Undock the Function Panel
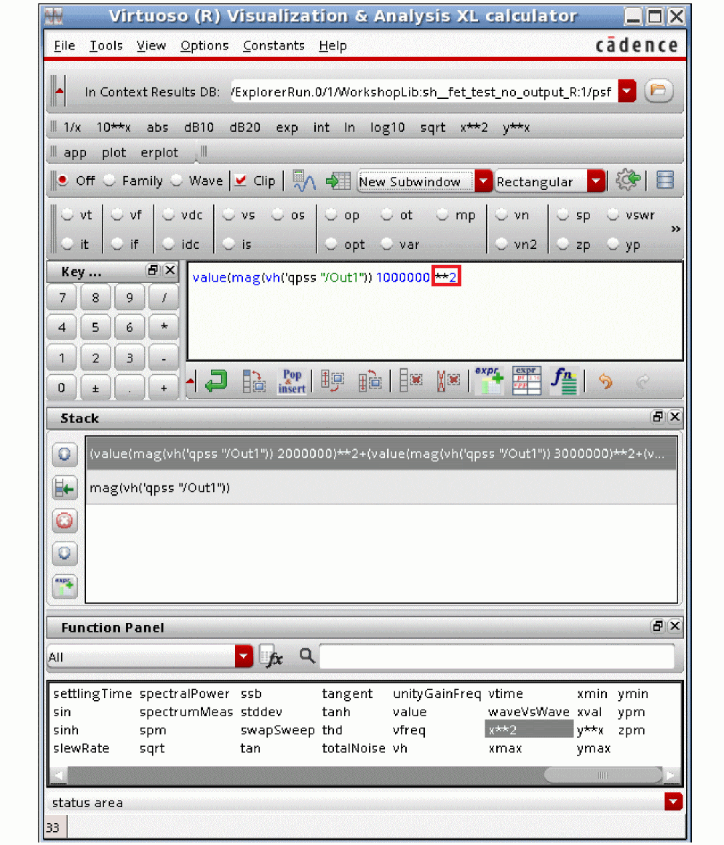Screen dimensions: 724x845 657,626
